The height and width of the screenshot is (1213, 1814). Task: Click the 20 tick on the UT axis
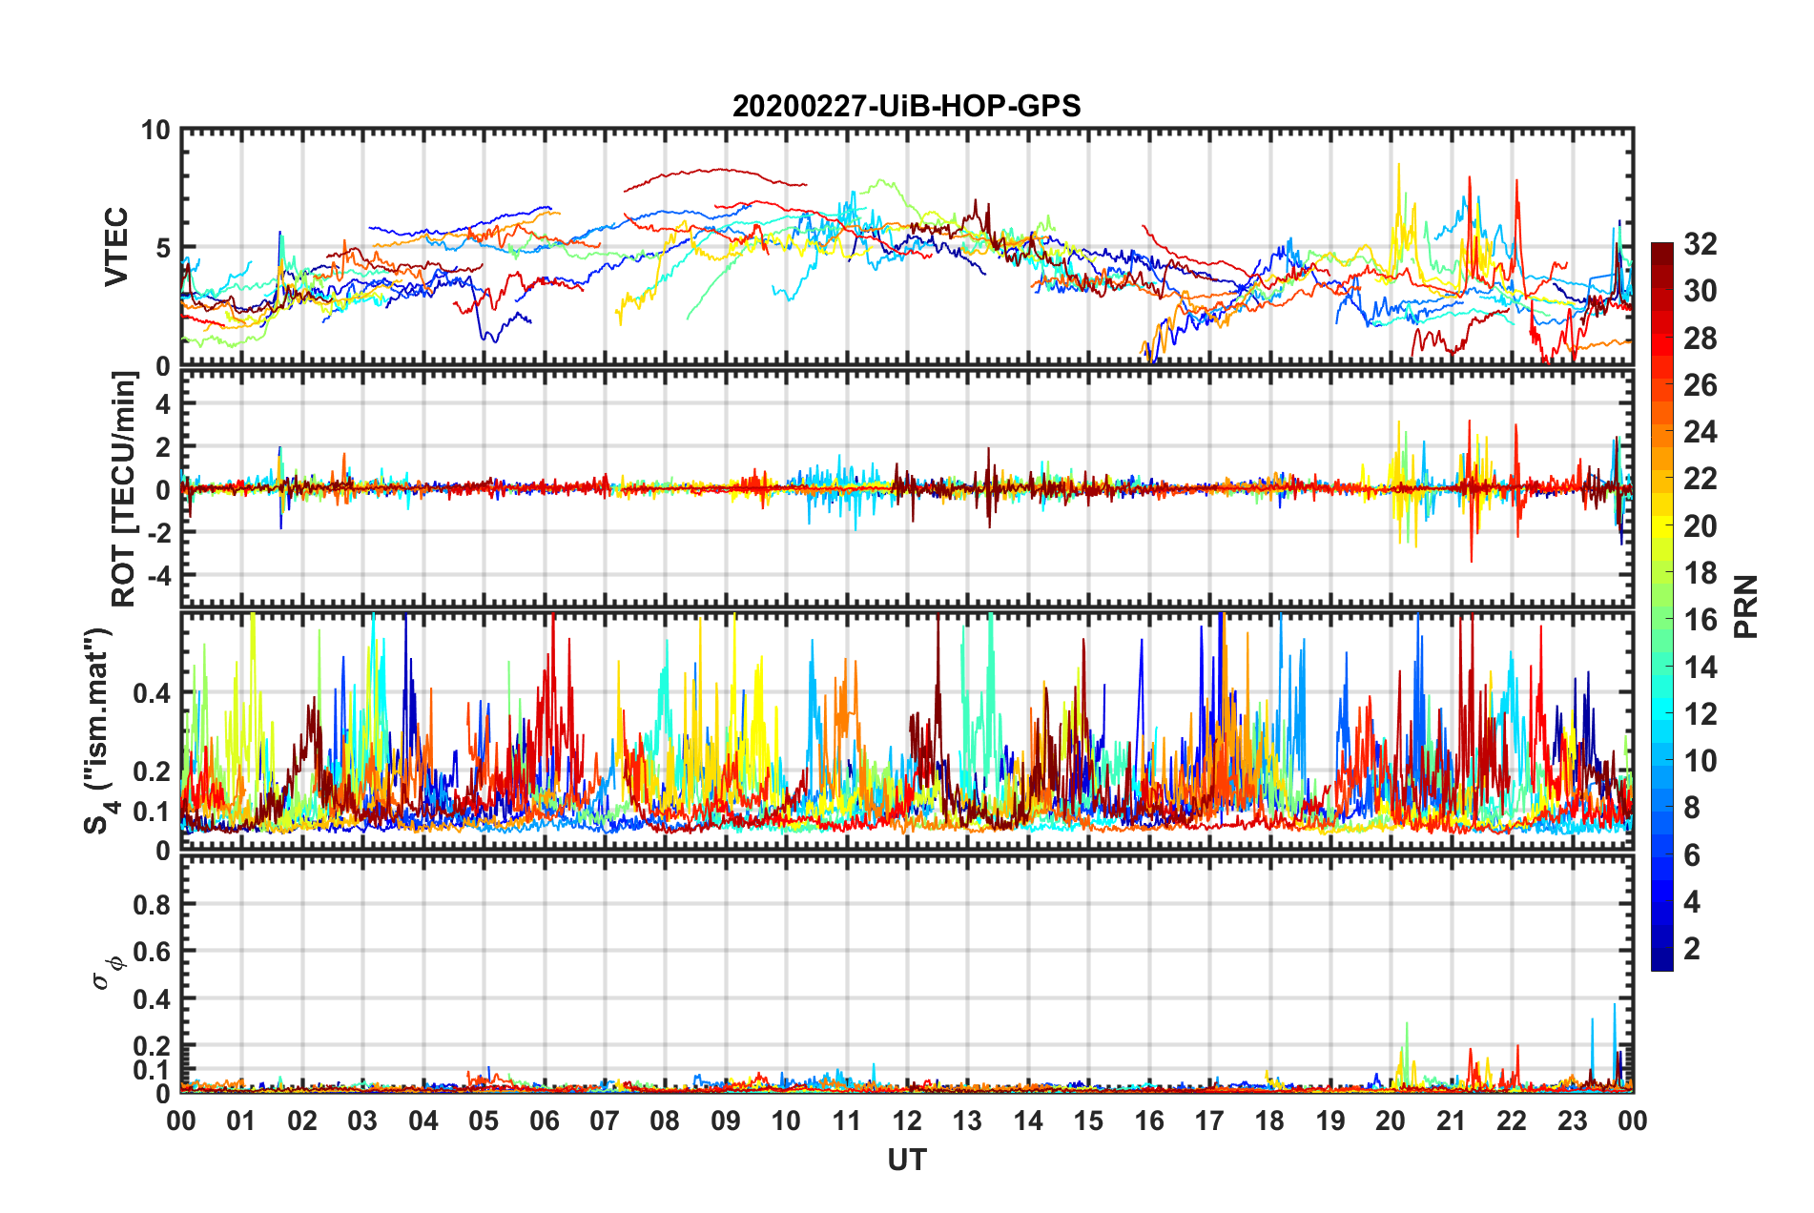coord(1391,1120)
